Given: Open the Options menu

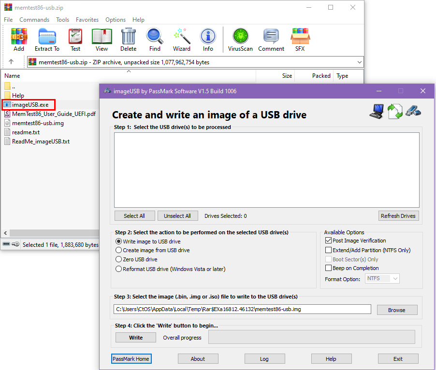Looking at the screenshot, I should [x=116, y=20].
